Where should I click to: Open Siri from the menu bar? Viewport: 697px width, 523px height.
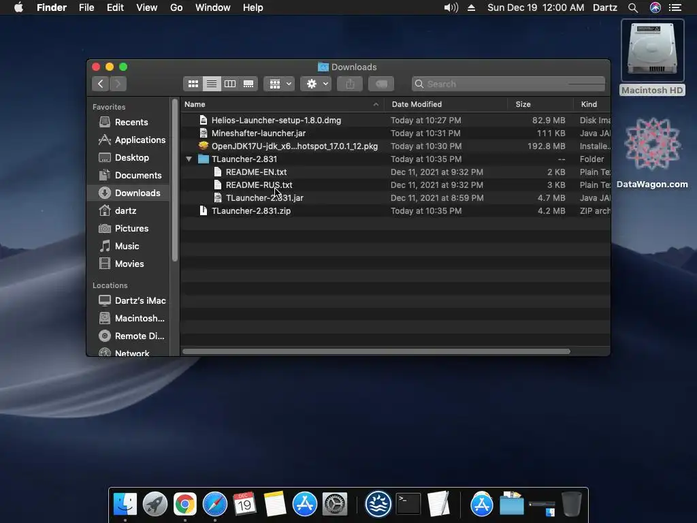pyautogui.click(x=655, y=7)
